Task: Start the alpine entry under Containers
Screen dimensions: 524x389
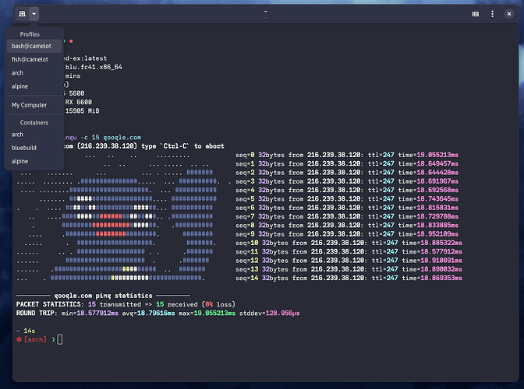Action: pos(19,160)
